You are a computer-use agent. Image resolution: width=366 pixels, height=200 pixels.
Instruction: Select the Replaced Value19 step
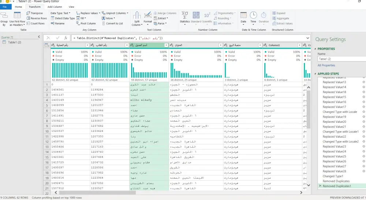click(x=334, y=117)
